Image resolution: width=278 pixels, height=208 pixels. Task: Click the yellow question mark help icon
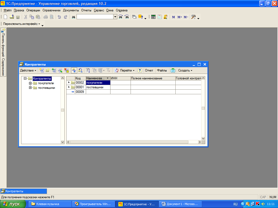[140, 70]
